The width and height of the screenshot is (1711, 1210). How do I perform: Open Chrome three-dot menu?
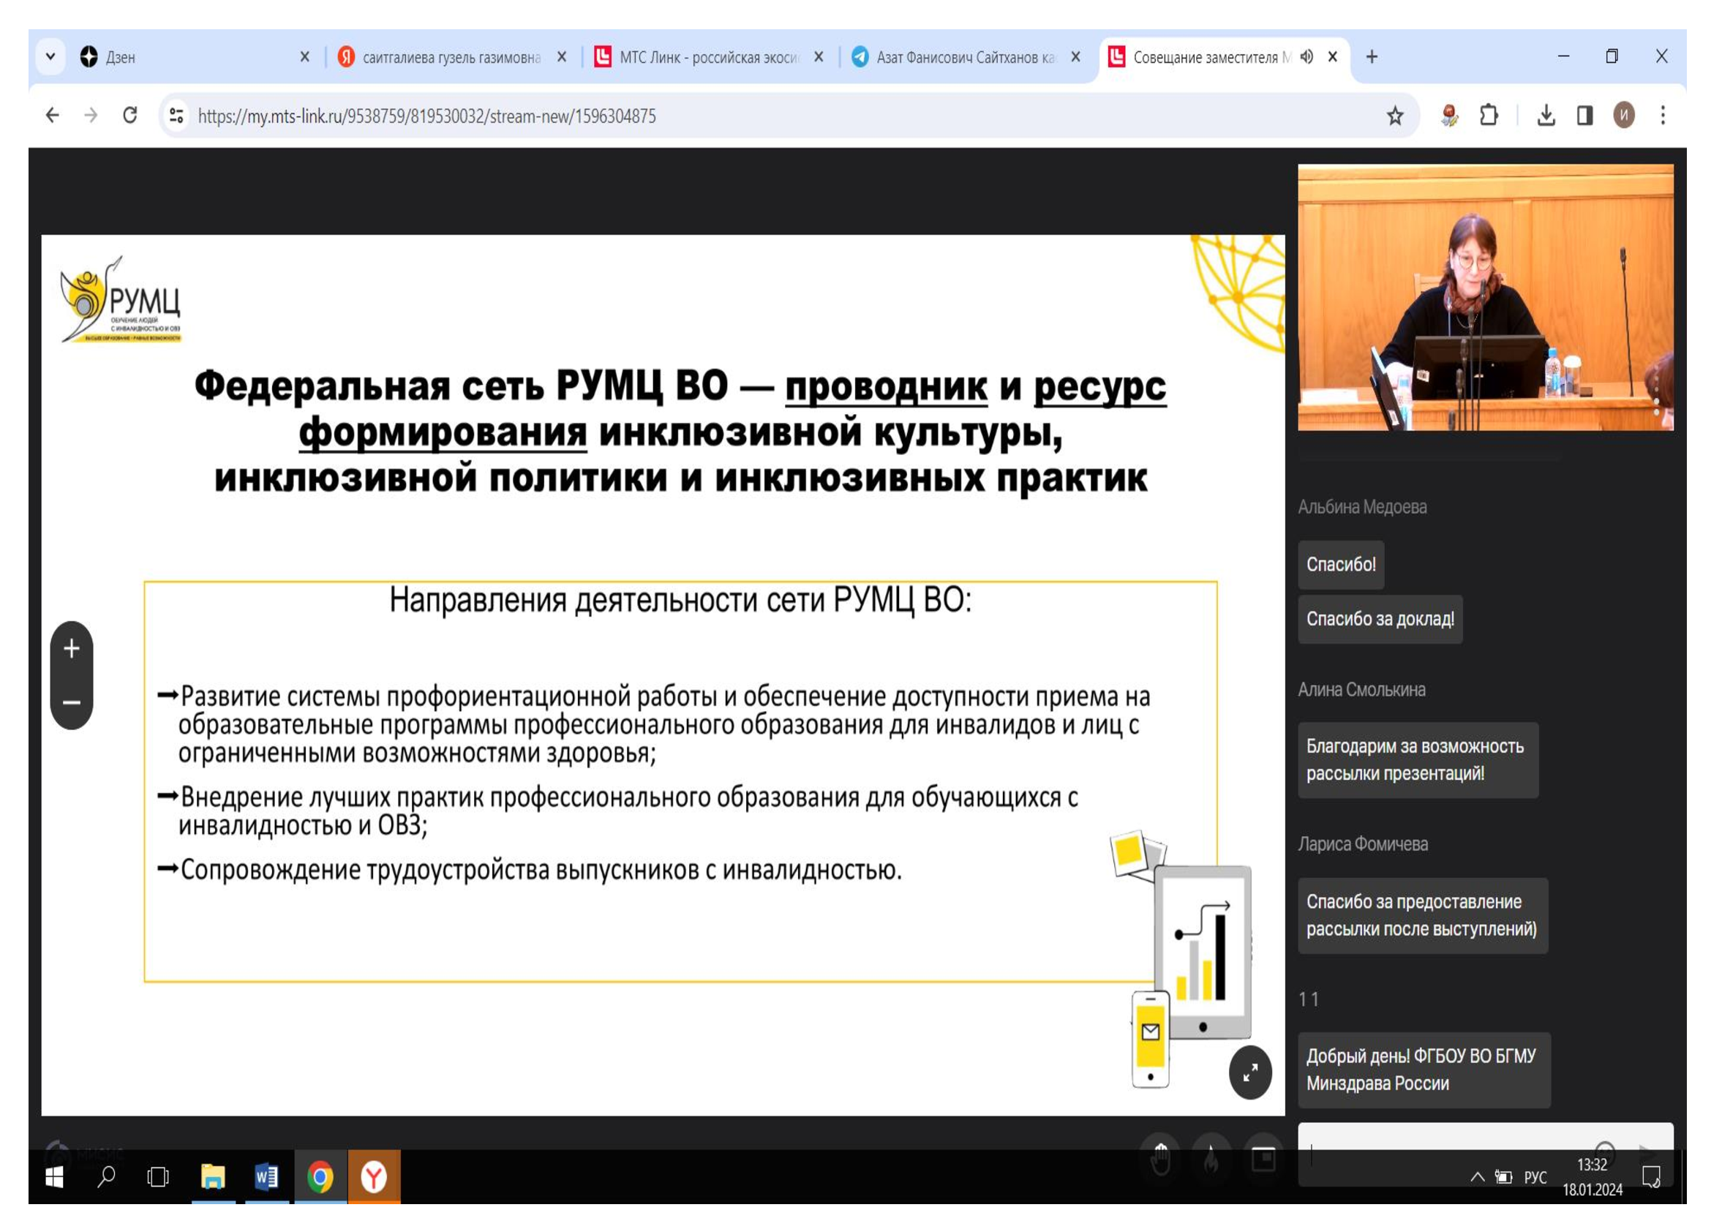pos(1663,116)
